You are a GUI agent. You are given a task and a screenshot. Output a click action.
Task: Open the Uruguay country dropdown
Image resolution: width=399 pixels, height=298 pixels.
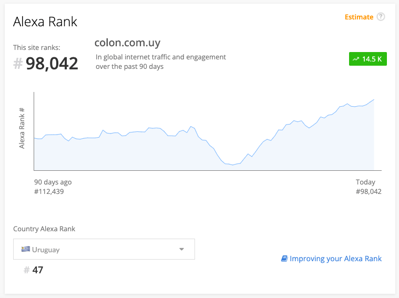tap(104, 249)
